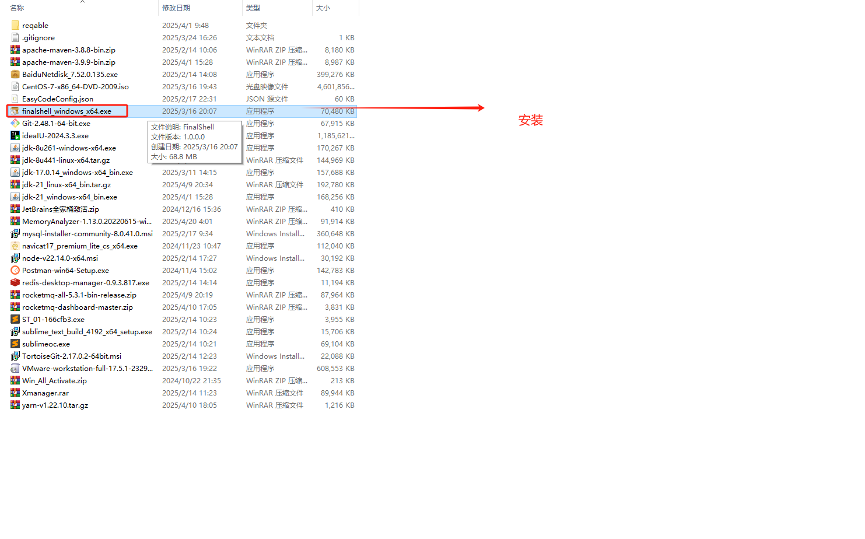This screenshot has width=865, height=539.
Task: Click the Win_All_Activate.zip archive icon
Action: pyautogui.click(x=15, y=380)
